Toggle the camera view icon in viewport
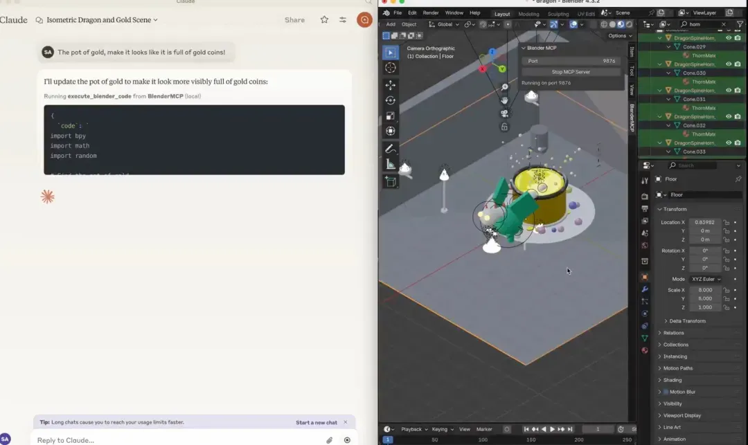The width and height of the screenshot is (748, 445). click(x=504, y=113)
